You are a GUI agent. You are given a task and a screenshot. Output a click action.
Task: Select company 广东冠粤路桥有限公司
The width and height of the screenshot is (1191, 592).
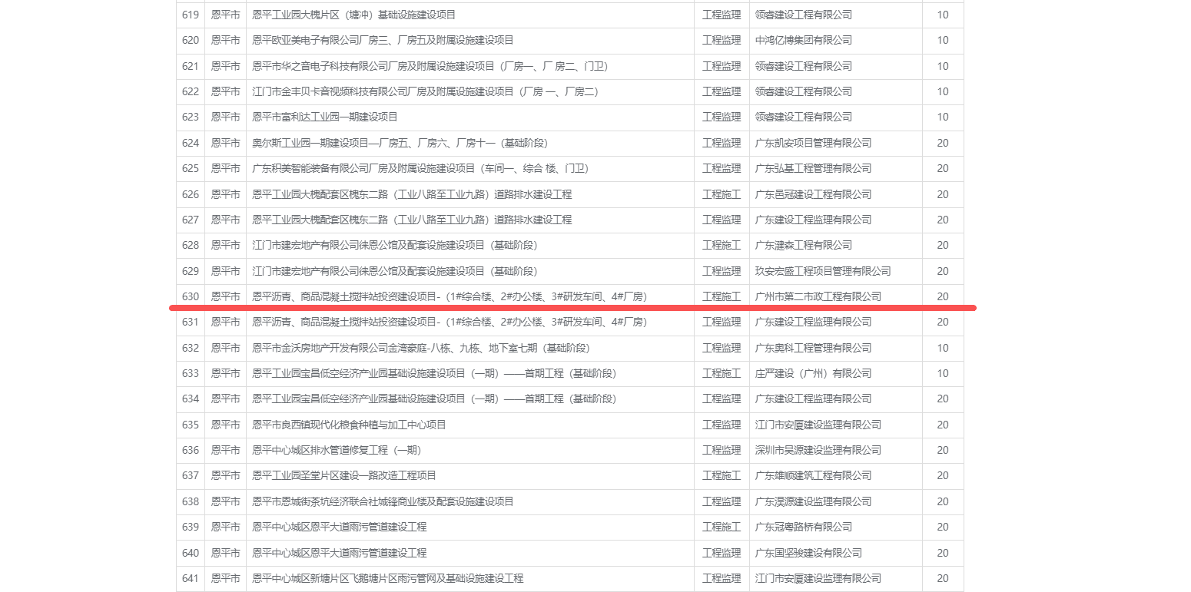tap(803, 527)
